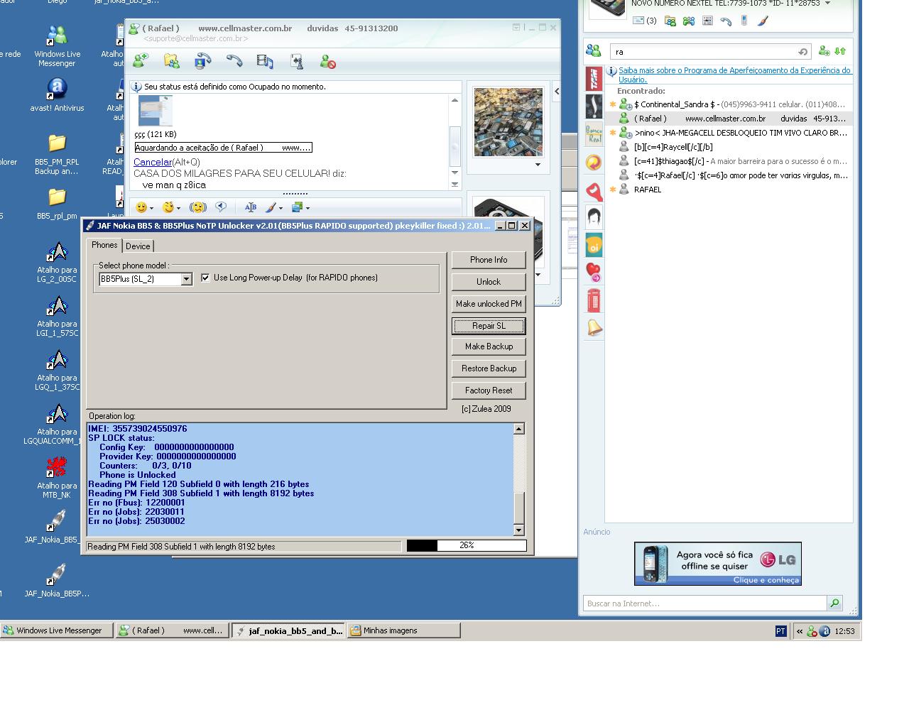This screenshot has height=727, width=909.
Task: Click the Make Backup button
Action: 489,346
